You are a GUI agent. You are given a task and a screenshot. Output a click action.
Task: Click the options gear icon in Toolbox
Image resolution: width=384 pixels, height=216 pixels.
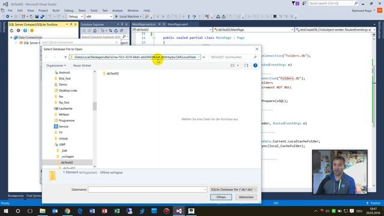click(x=19, y=31)
